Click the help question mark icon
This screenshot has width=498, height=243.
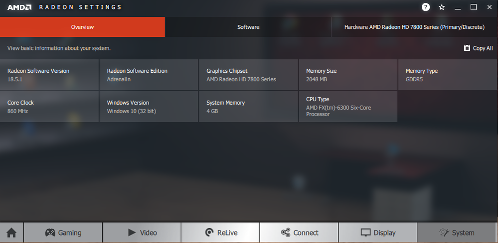click(x=426, y=7)
